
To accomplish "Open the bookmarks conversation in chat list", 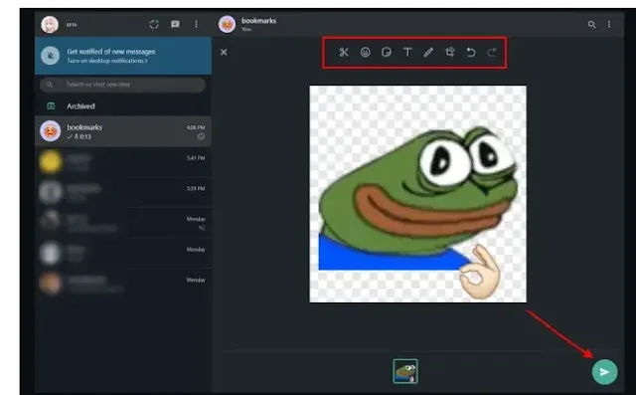I will coord(122,131).
